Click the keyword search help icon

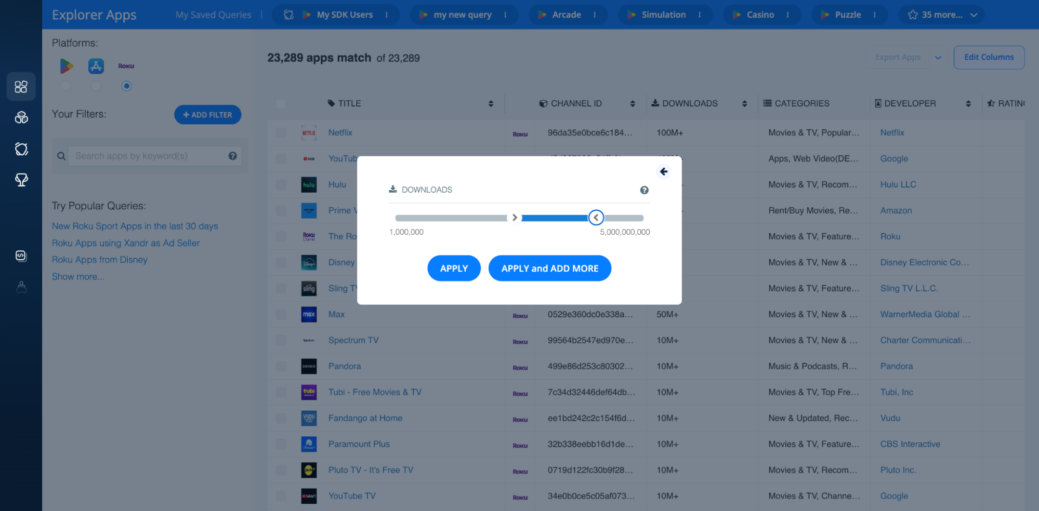coord(233,156)
